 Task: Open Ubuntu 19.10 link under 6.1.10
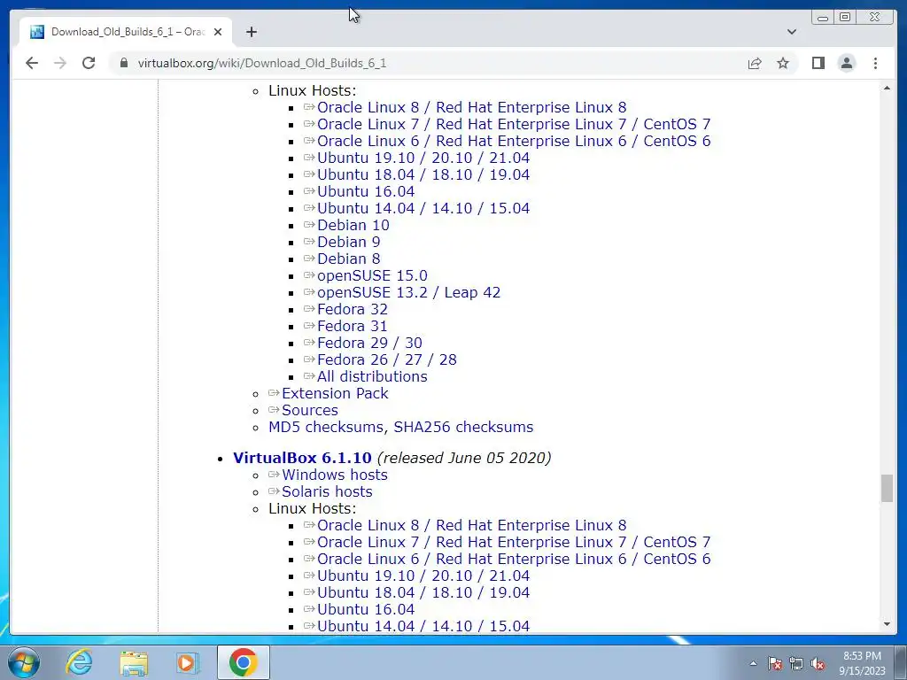tap(423, 576)
